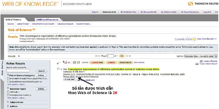The height and width of the screenshot is (109, 219).
Task: Click the Create Citation Report link
Action: [208, 64]
